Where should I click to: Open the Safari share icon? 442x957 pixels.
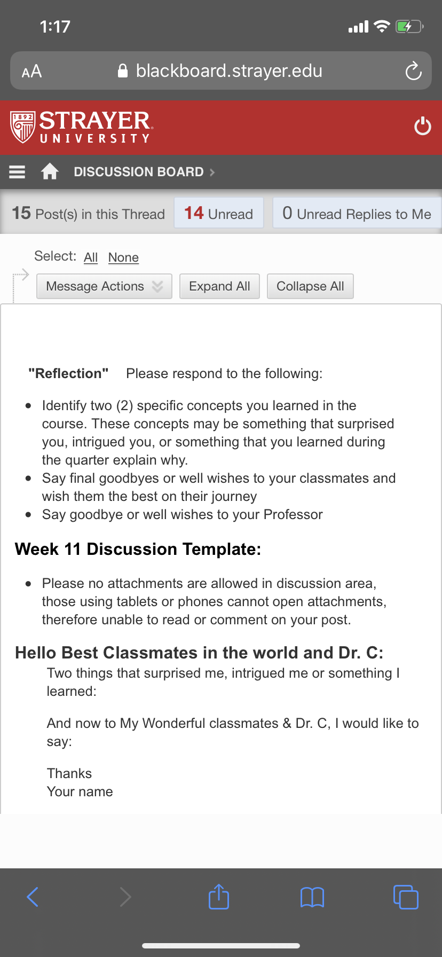[219, 896]
